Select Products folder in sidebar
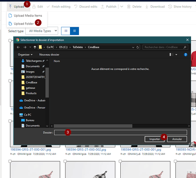Image resolution: width=196 pixels, height=178 pixels. point(29,93)
